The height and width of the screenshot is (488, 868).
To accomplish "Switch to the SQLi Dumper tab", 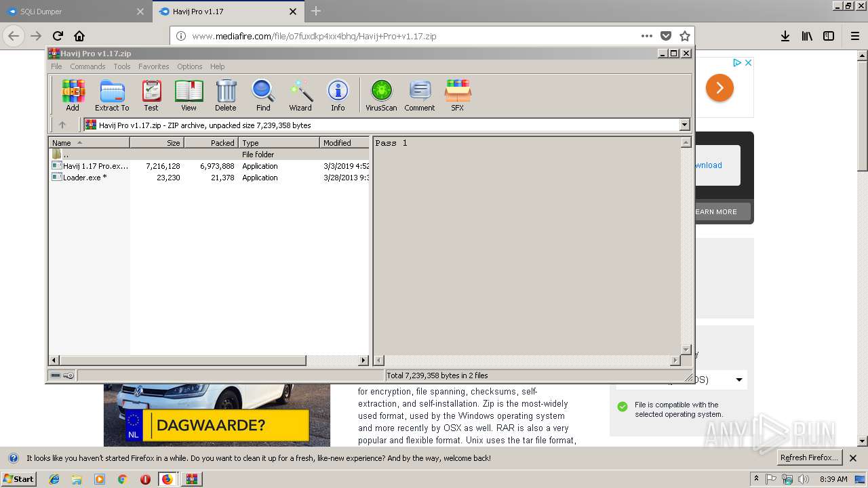I will (x=75, y=12).
